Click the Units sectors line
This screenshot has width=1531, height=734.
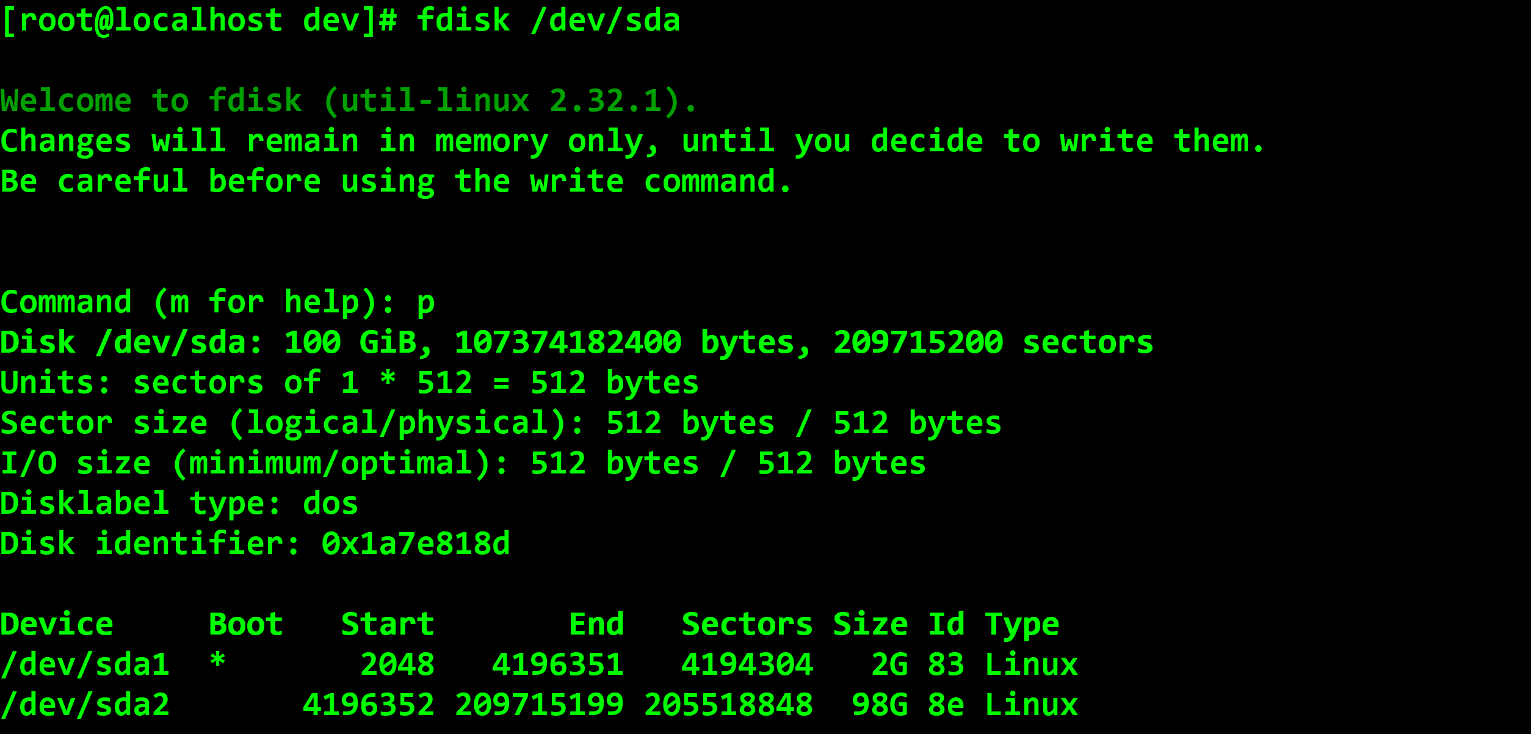click(x=349, y=383)
